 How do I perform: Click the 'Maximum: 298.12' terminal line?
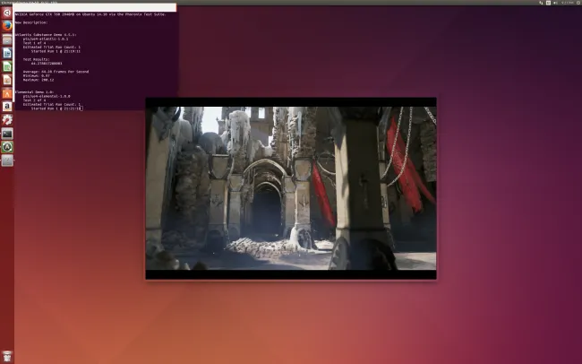tap(39, 80)
